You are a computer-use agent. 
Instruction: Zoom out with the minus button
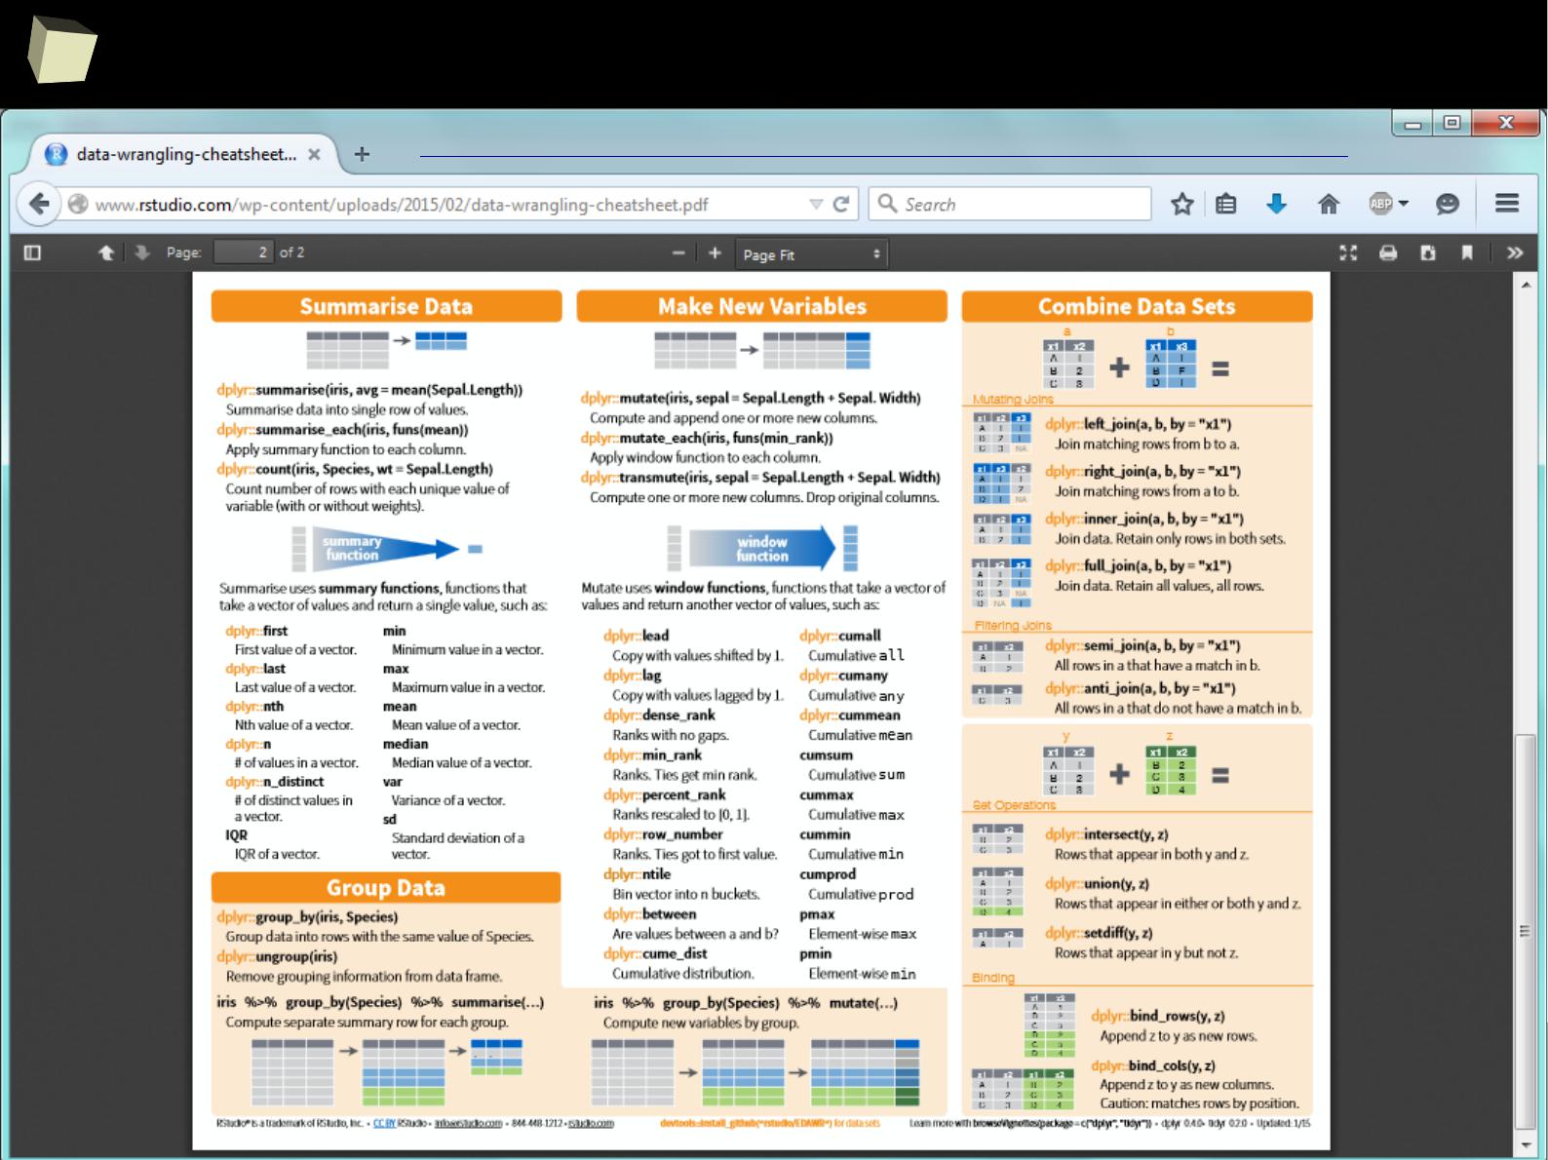coord(678,252)
